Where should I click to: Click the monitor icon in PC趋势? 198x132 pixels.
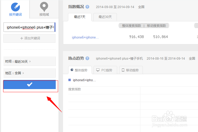[98, 70]
